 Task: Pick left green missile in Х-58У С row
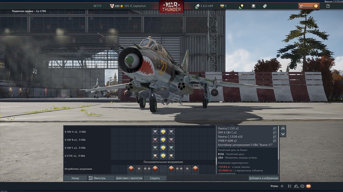pos(155,148)
